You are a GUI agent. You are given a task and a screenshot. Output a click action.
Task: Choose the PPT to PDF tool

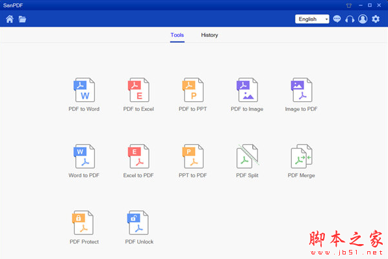click(x=193, y=161)
